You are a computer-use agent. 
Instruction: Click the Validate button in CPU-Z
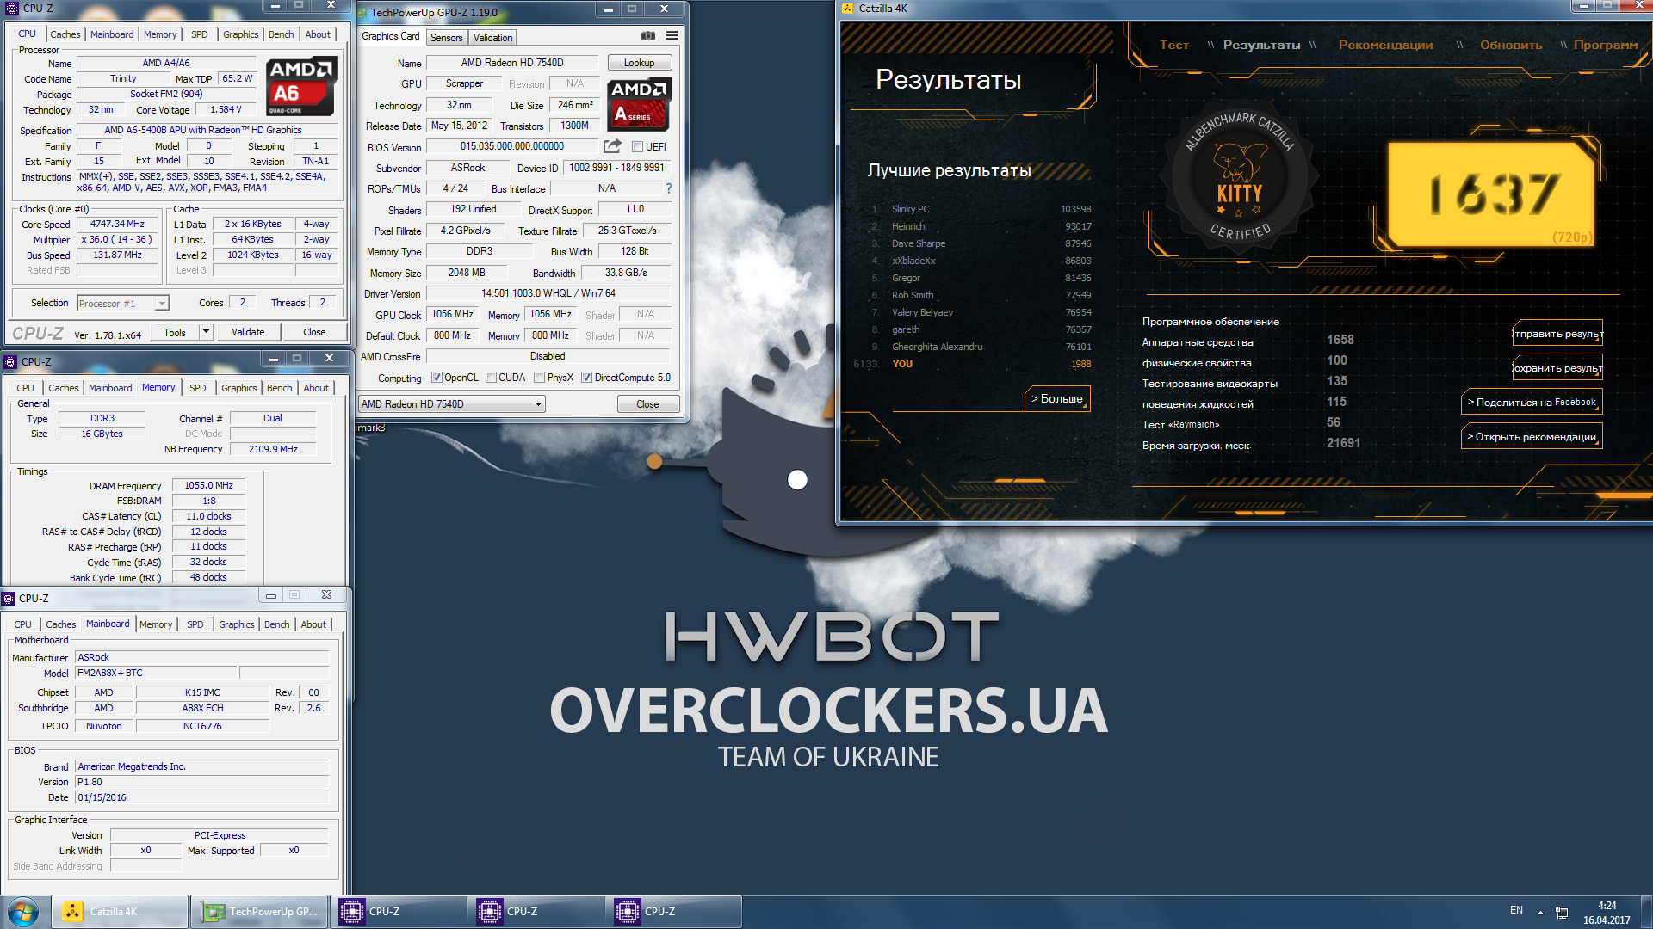[248, 332]
